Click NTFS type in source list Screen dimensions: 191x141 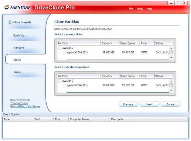(144, 52)
